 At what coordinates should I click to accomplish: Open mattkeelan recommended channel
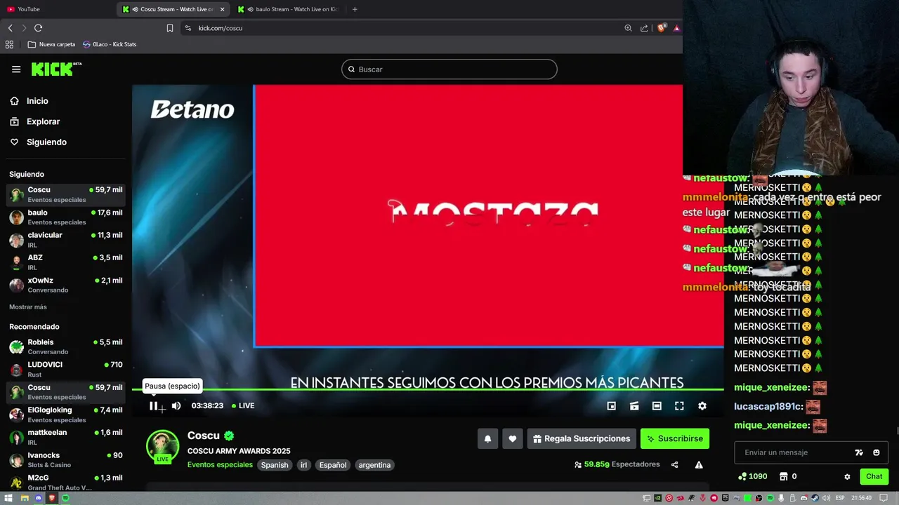pos(66,437)
